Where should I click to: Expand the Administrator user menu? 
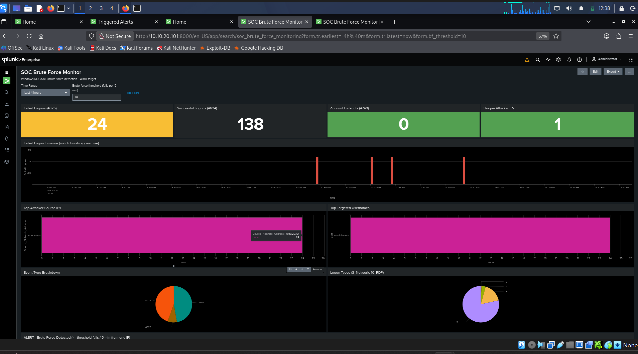pyautogui.click(x=607, y=59)
